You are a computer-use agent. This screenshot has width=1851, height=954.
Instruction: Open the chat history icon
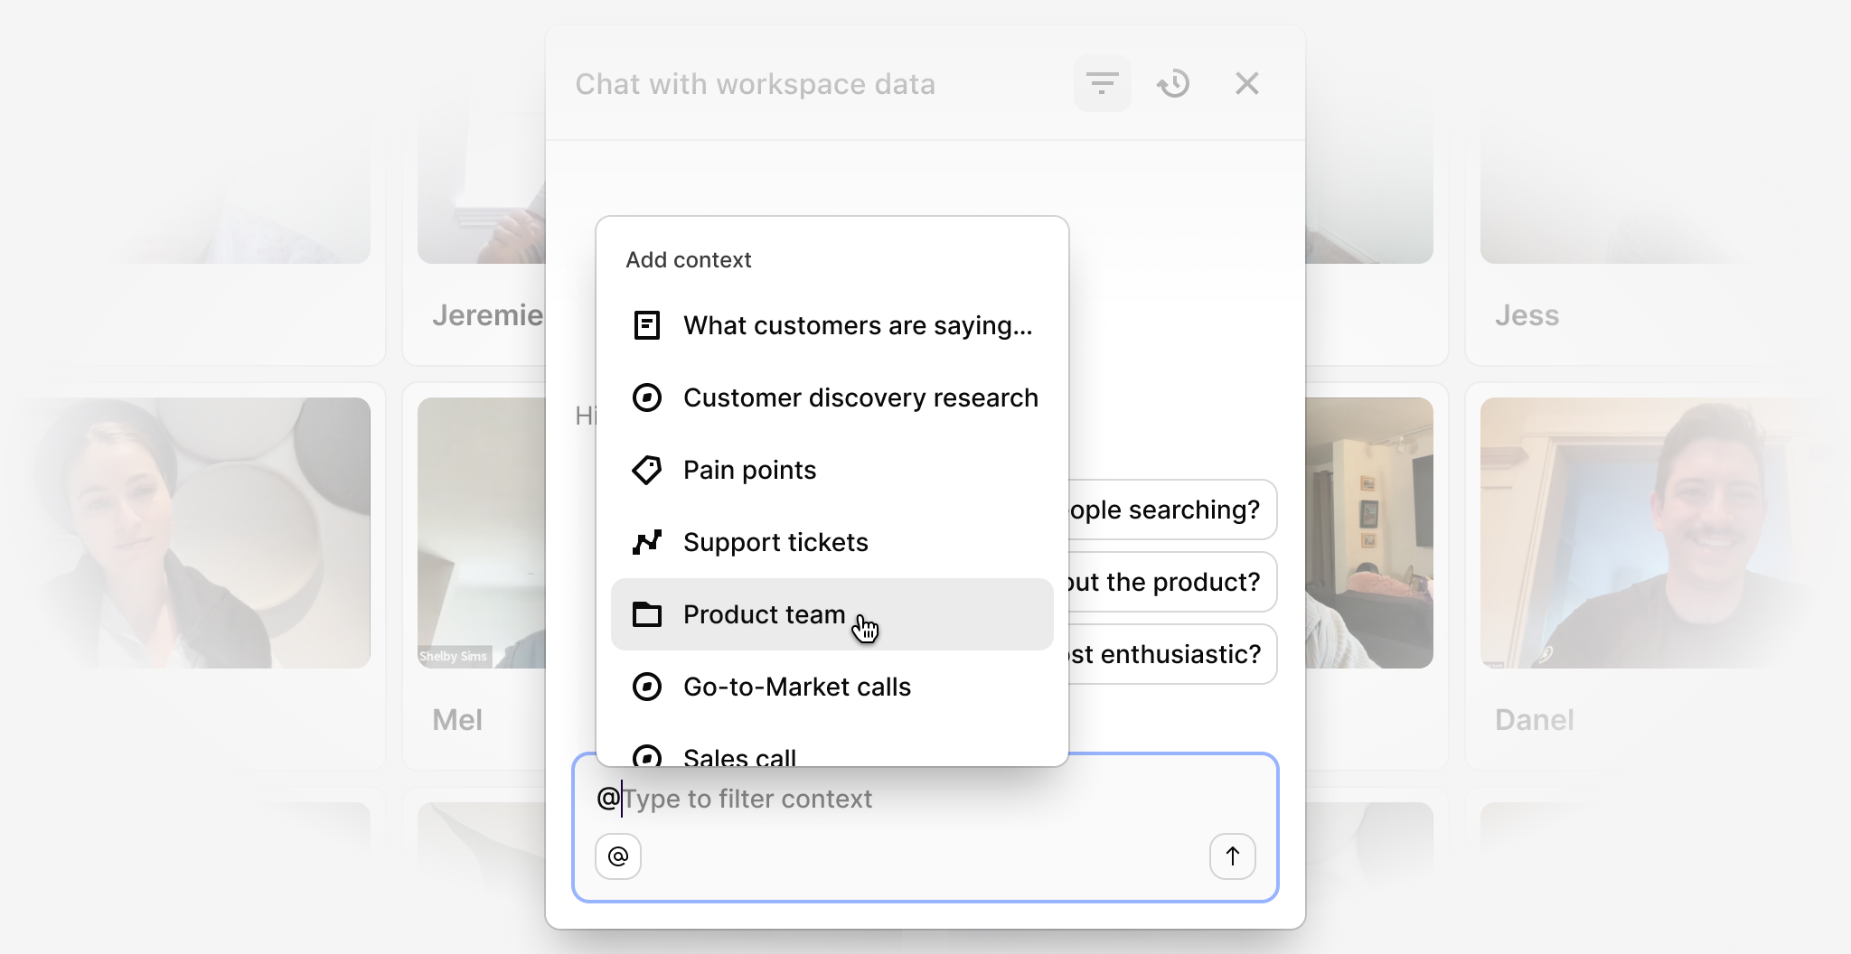(1174, 83)
